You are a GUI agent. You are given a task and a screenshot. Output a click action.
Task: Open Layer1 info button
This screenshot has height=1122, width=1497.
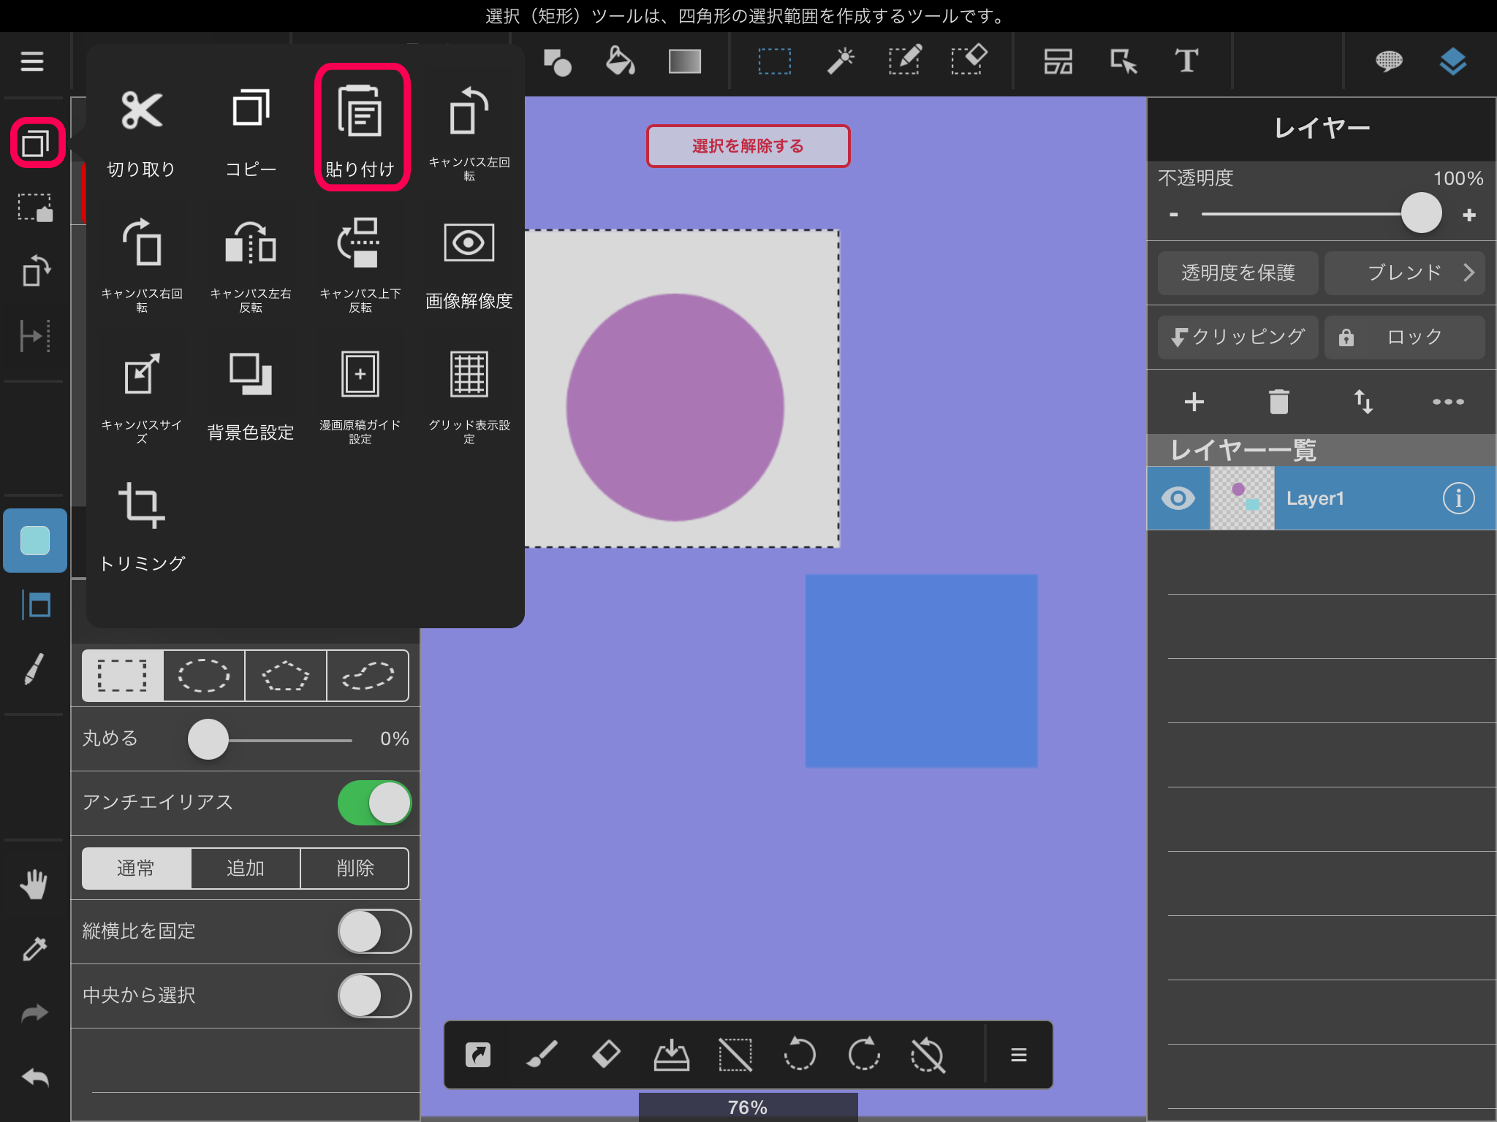click(x=1459, y=498)
